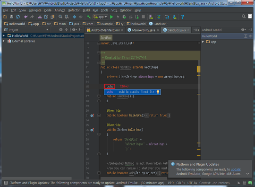Click the CRLF line separator in status bar
255x187 pixels.
pyautogui.click(x=180, y=183)
